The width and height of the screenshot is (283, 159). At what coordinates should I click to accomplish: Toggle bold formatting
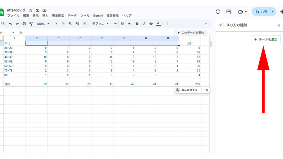pyautogui.click(x=137, y=24)
